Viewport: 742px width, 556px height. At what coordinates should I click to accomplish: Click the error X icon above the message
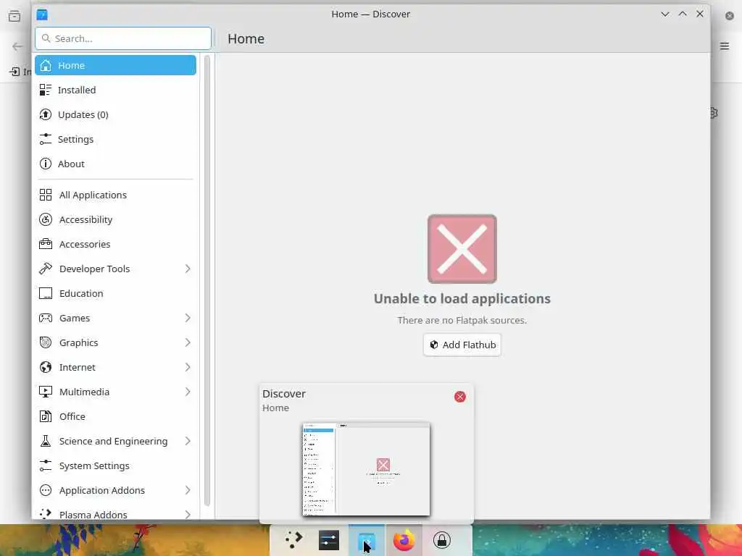[x=462, y=249]
